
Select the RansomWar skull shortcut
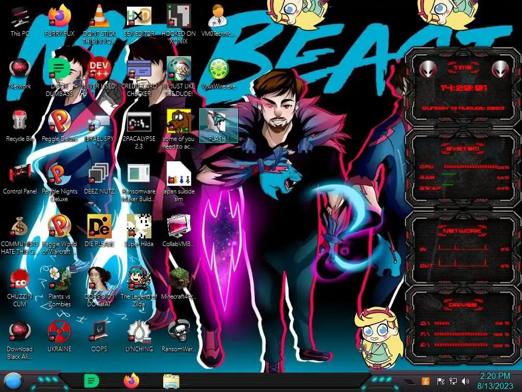tap(178, 337)
